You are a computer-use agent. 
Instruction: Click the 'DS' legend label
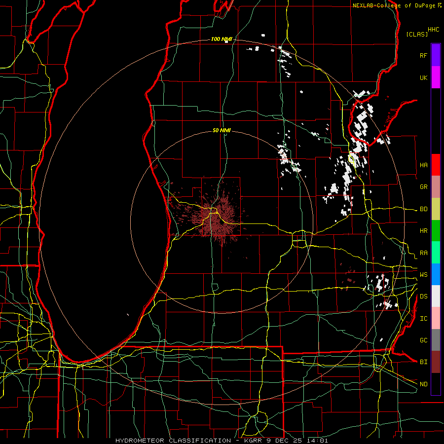coord(424,296)
